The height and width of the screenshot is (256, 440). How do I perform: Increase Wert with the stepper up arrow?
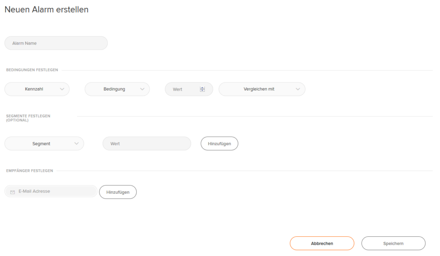(202, 88)
